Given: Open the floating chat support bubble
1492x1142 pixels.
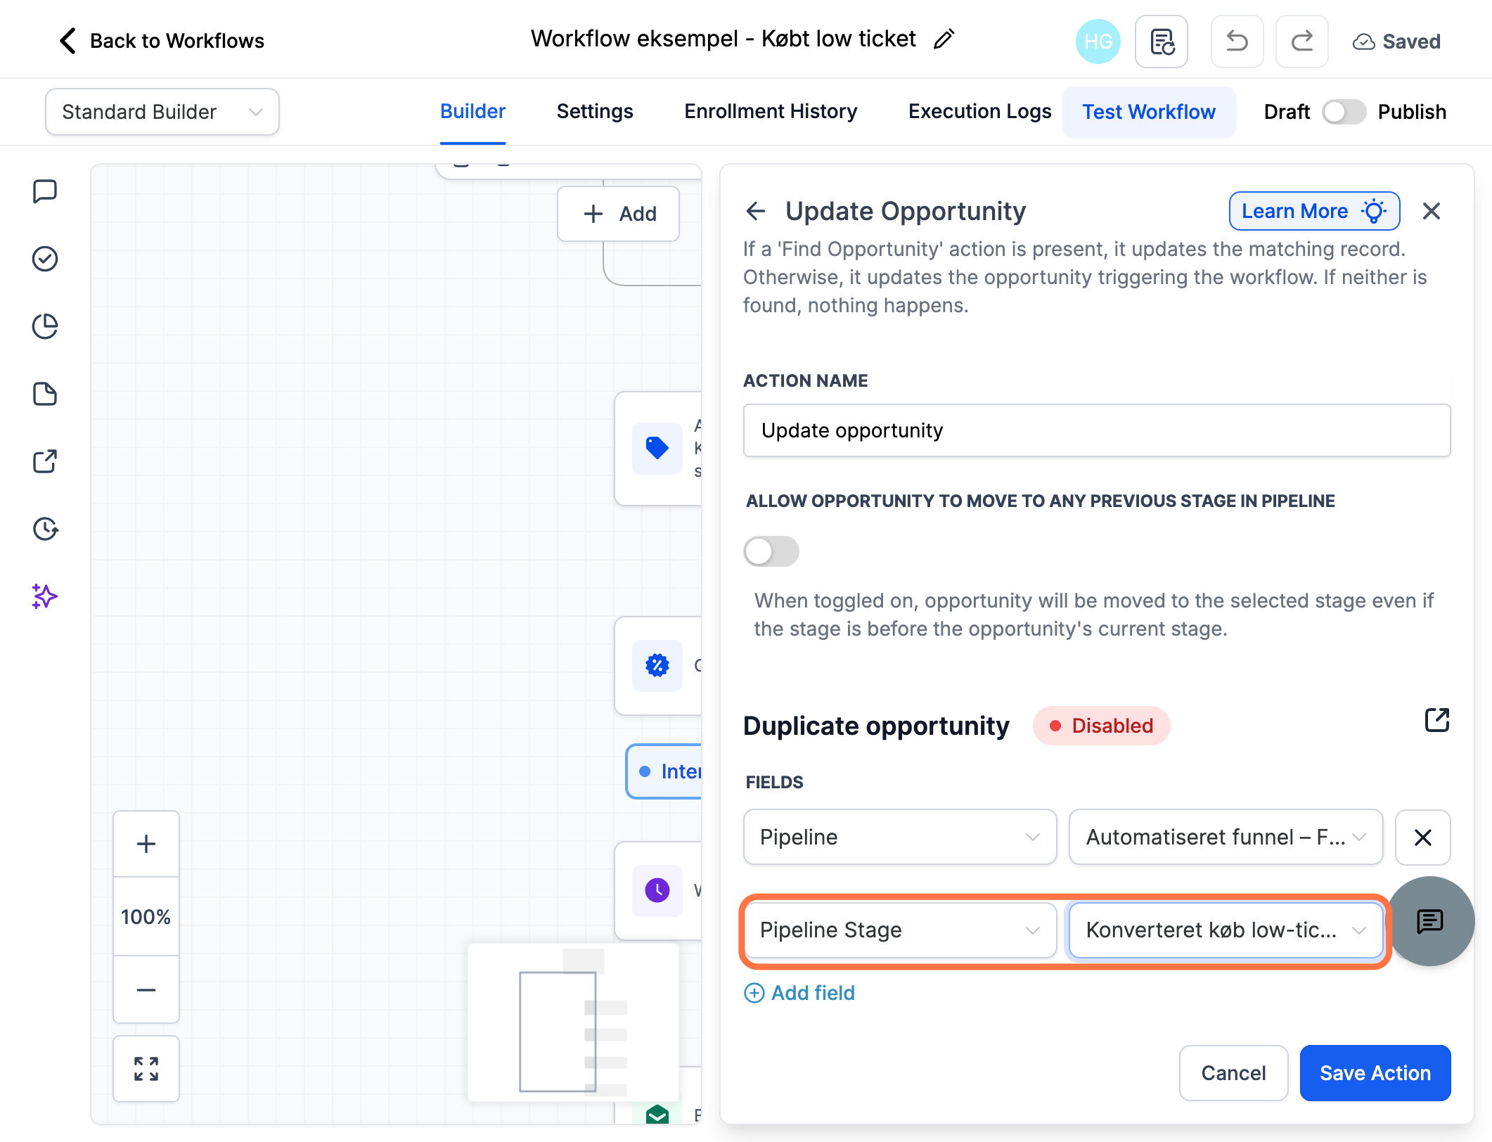Looking at the screenshot, I should click(x=1430, y=921).
